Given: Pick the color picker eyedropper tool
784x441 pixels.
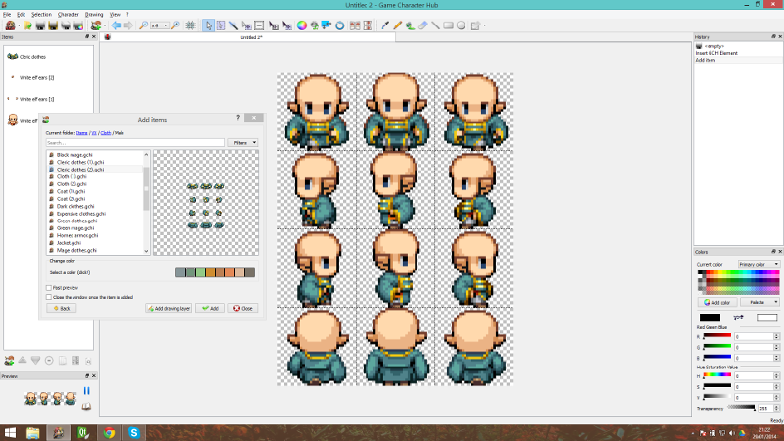Looking at the screenshot, I should point(385,25).
